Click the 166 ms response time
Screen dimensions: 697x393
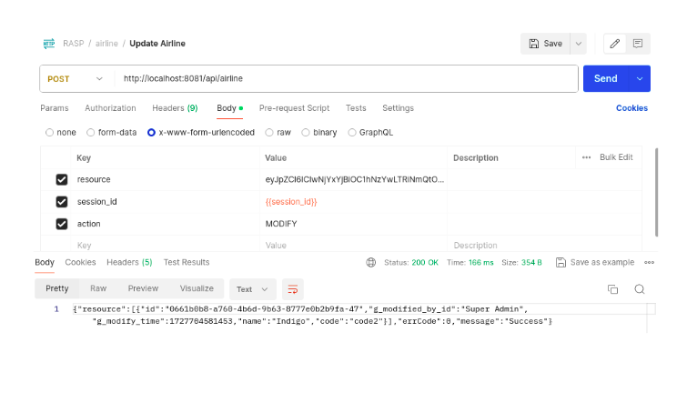point(481,262)
